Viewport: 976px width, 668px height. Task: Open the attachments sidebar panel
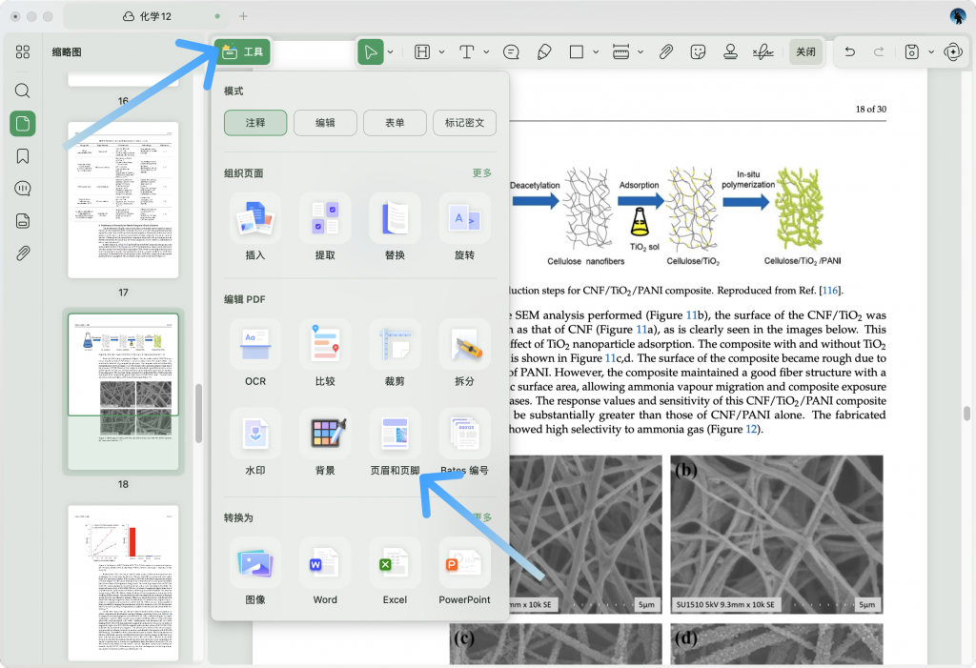23,253
